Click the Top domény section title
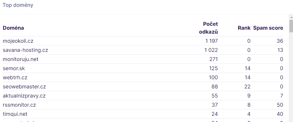The image size is (293, 122). 18,5
